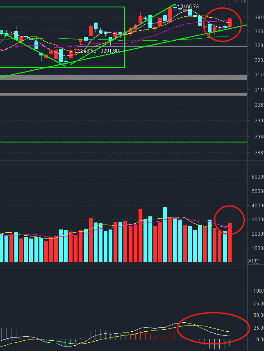Select the horizontal green line below price candles

tap(124, 142)
